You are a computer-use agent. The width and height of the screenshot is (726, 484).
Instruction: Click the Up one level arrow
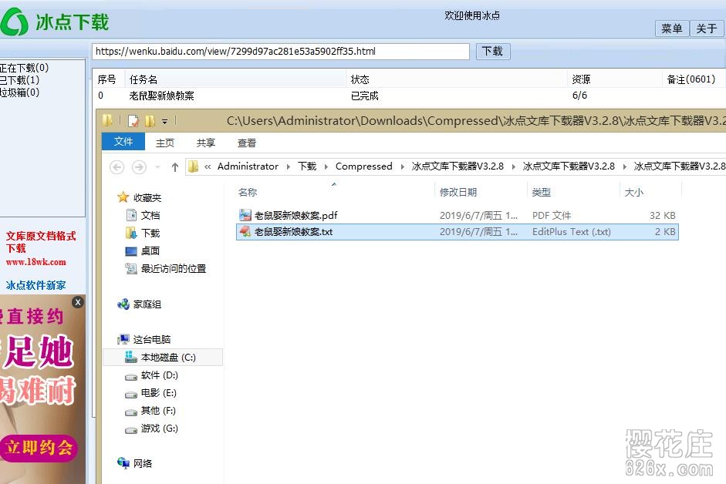pos(174,166)
